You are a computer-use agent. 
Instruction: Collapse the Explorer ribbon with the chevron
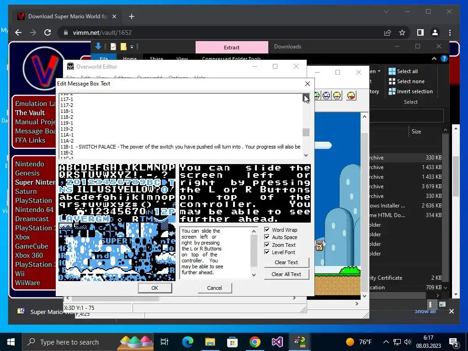click(434, 59)
